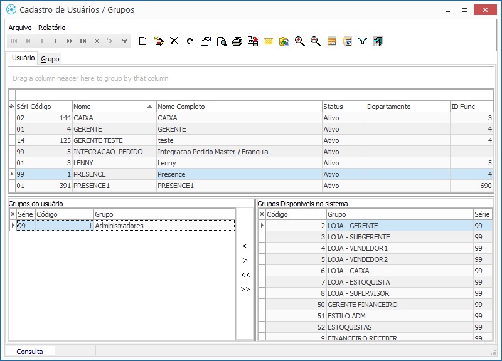The height and width of the screenshot is (361, 502).
Task: Click the Consulta tab at bottom
Action: [x=30, y=352]
